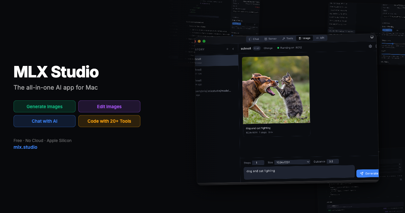Screen dimensions: 405x213
Task: Collapse the History sidebar with chevron
Action: coord(233,49)
